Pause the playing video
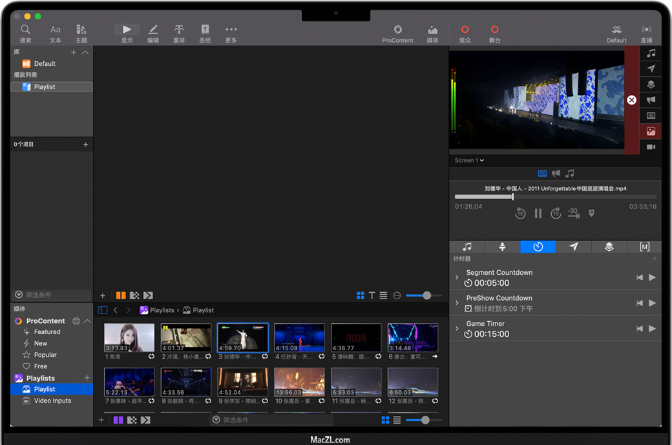 538,213
